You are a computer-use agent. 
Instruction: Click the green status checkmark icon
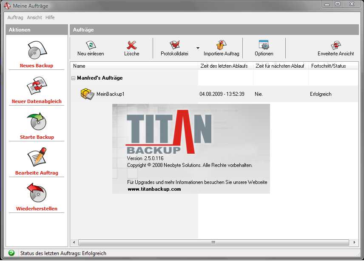tap(11, 253)
